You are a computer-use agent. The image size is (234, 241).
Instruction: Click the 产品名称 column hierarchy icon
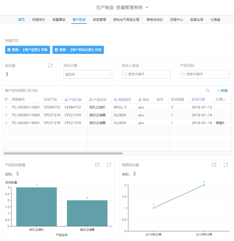pos(91,100)
